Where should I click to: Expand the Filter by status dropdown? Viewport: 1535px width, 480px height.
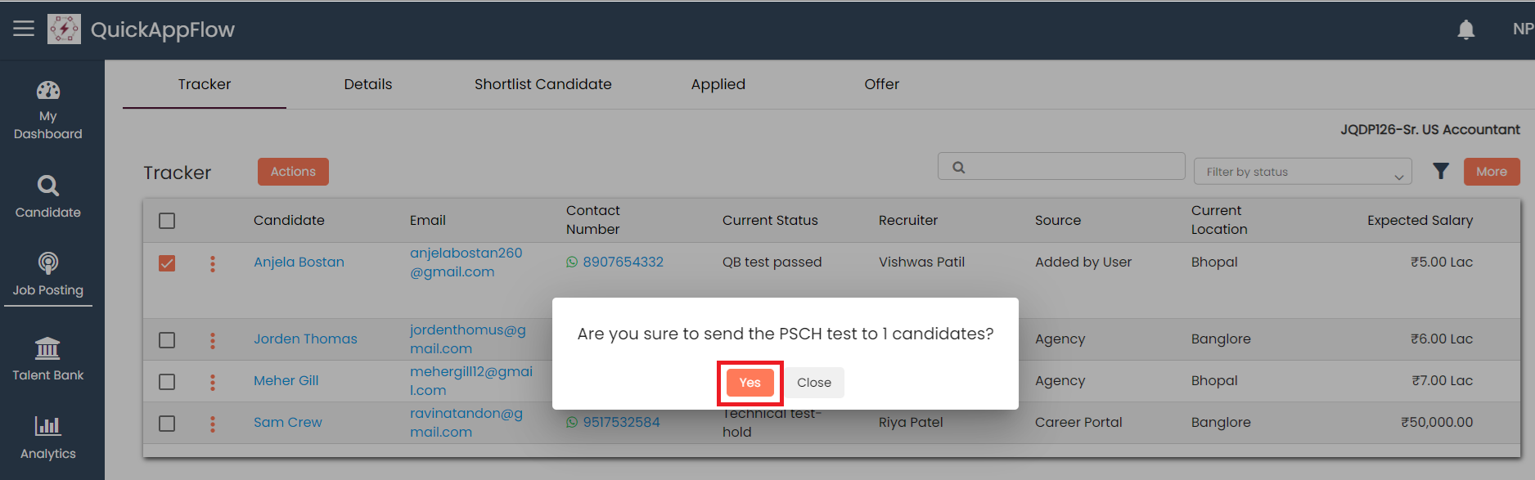pos(1302,172)
